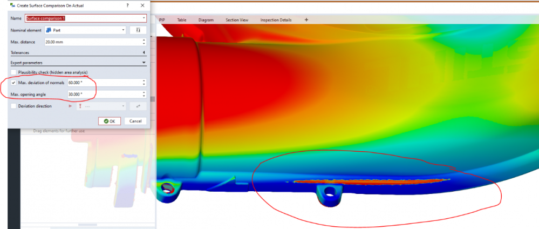Open the Name field dropdown arrow
The width and height of the screenshot is (539, 229).
tap(144, 18)
